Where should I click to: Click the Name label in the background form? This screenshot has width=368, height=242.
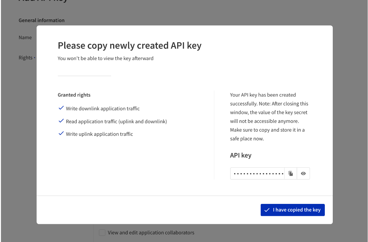25,37
